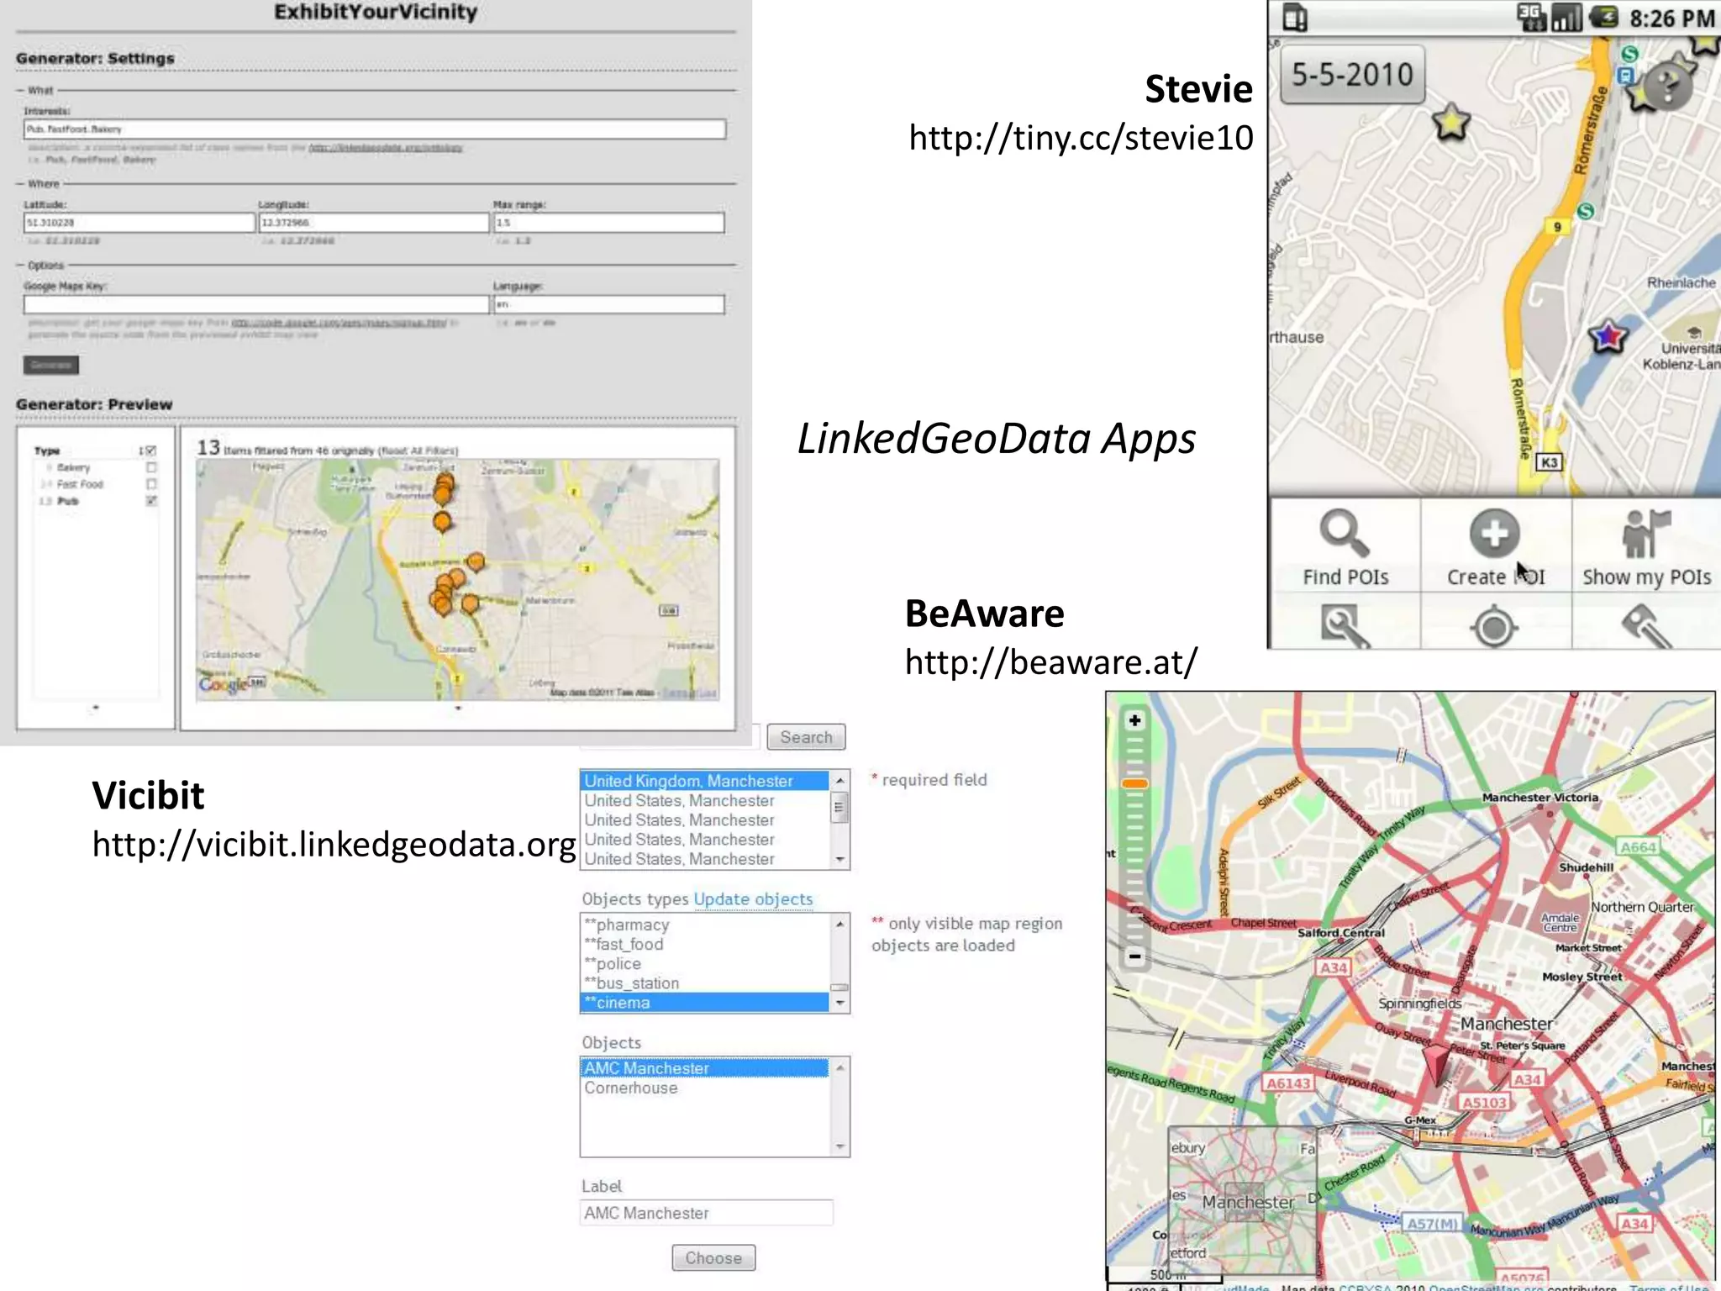Click the Longitude input field
This screenshot has height=1291, width=1721.
coord(374,223)
